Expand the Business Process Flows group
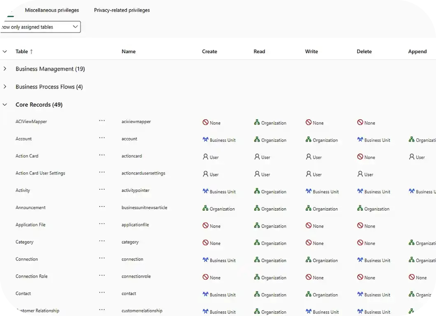This screenshot has width=436, height=316. click(x=5, y=87)
